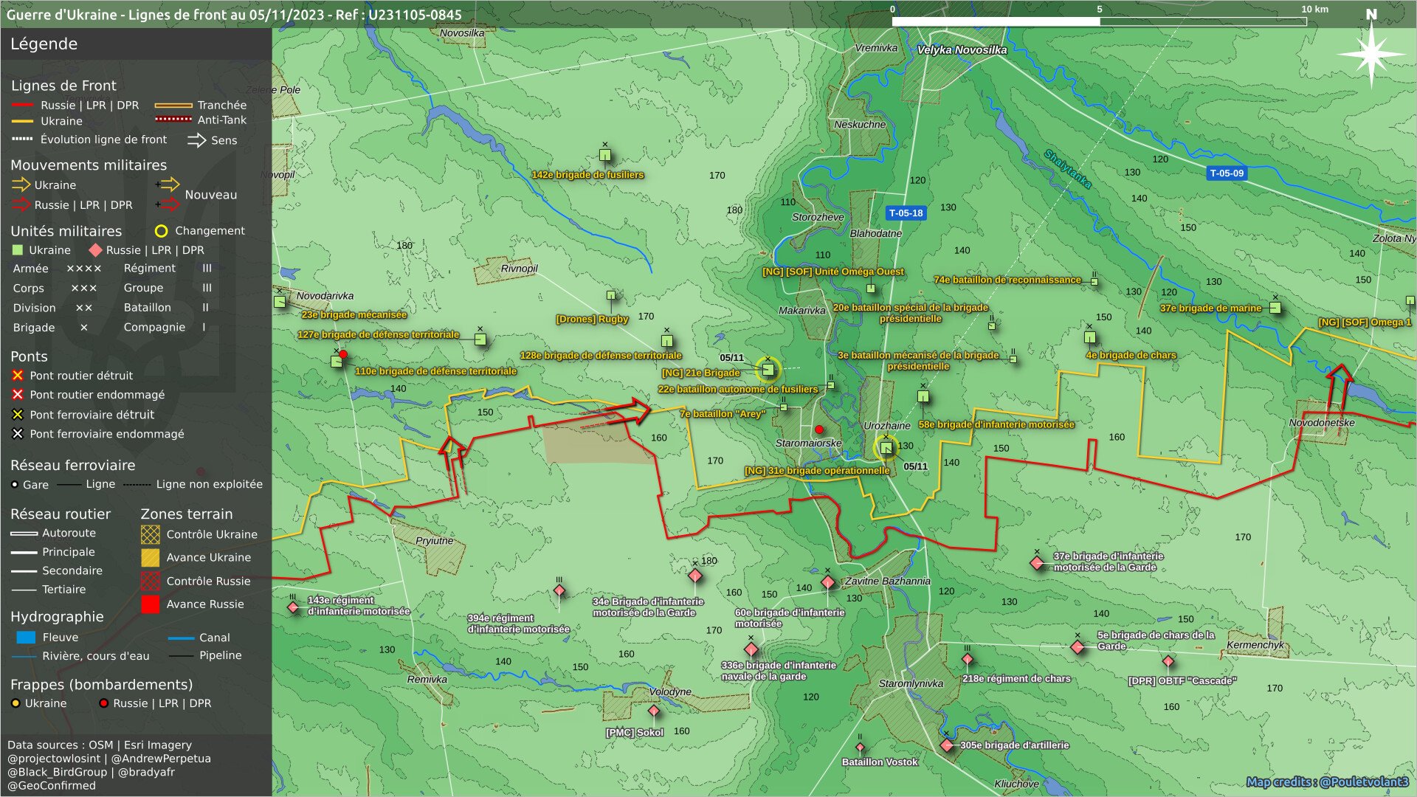
Task: Click the Urozhaine village label
Action: click(x=887, y=426)
